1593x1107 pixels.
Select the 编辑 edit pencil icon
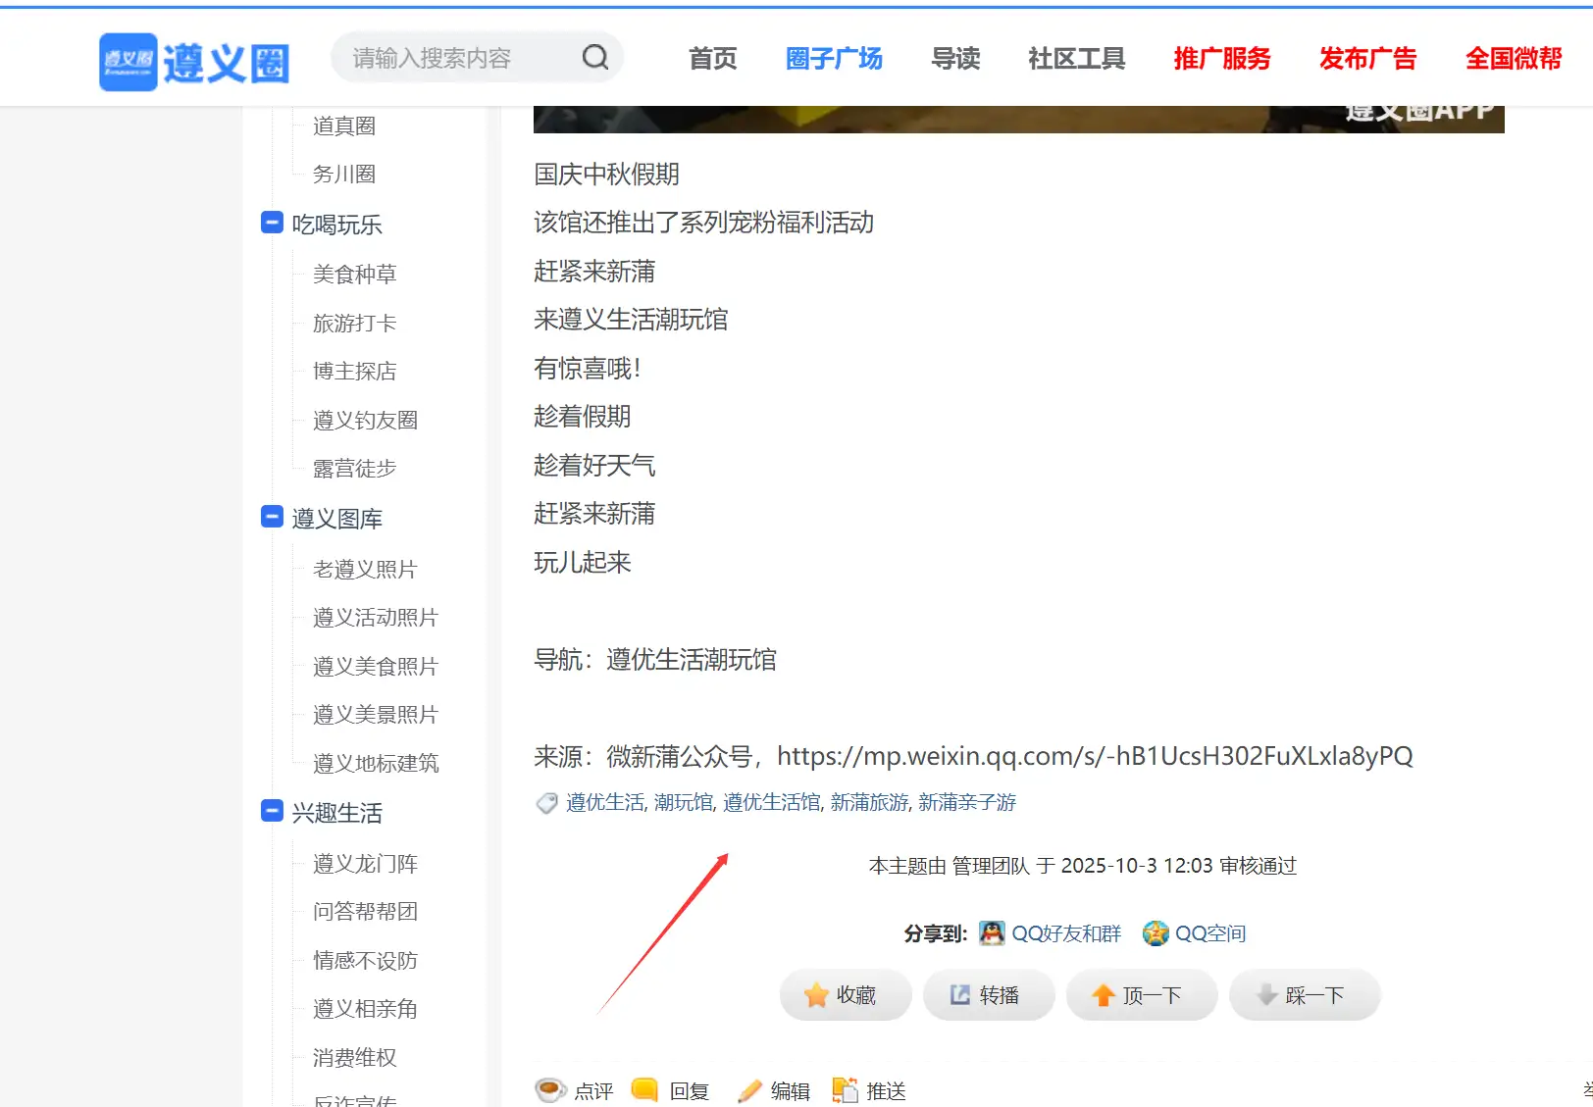click(749, 1089)
